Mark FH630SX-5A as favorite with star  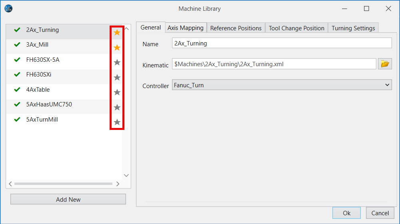117,62
